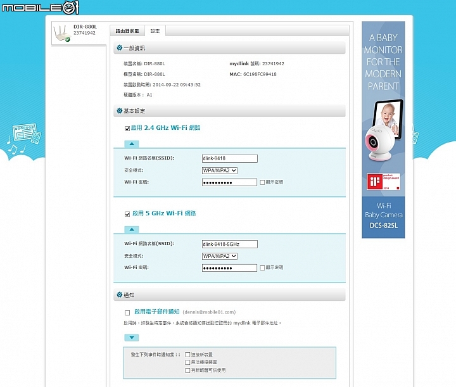Click the DCS-825L Baby Camera ad banner
The width and height of the screenshot is (456, 387).
click(383, 129)
